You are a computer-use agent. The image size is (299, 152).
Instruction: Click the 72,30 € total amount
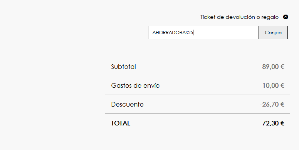(273, 123)
